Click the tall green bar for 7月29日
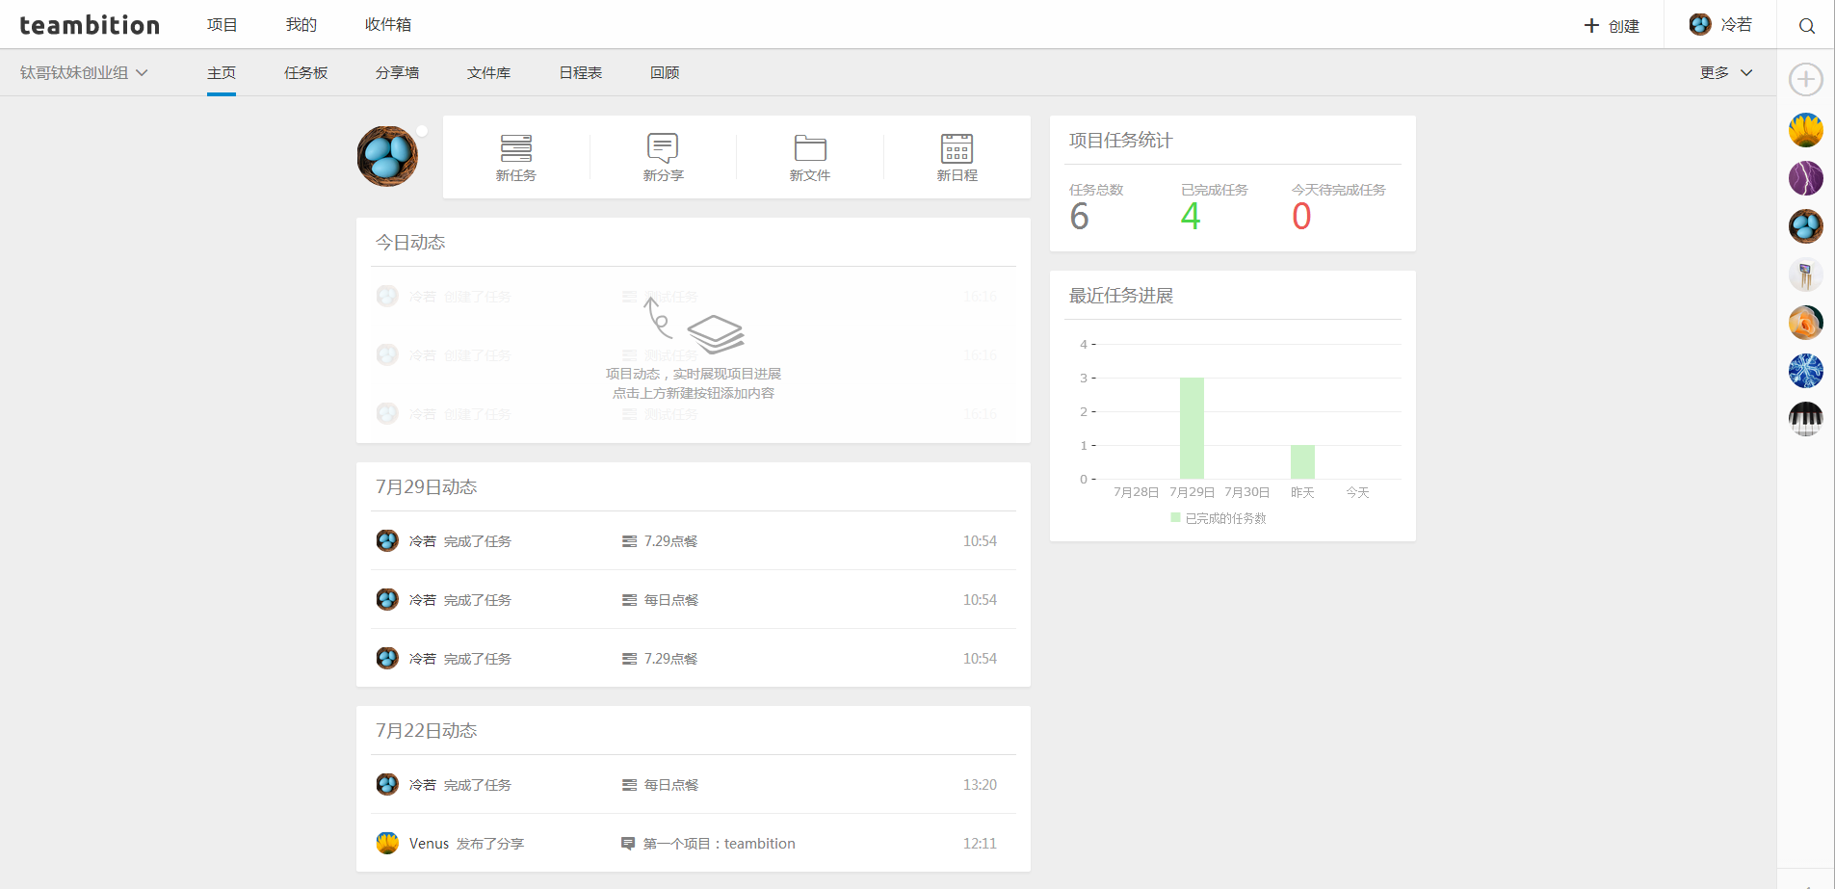 pyautogui.click(x=1192, y=427)
